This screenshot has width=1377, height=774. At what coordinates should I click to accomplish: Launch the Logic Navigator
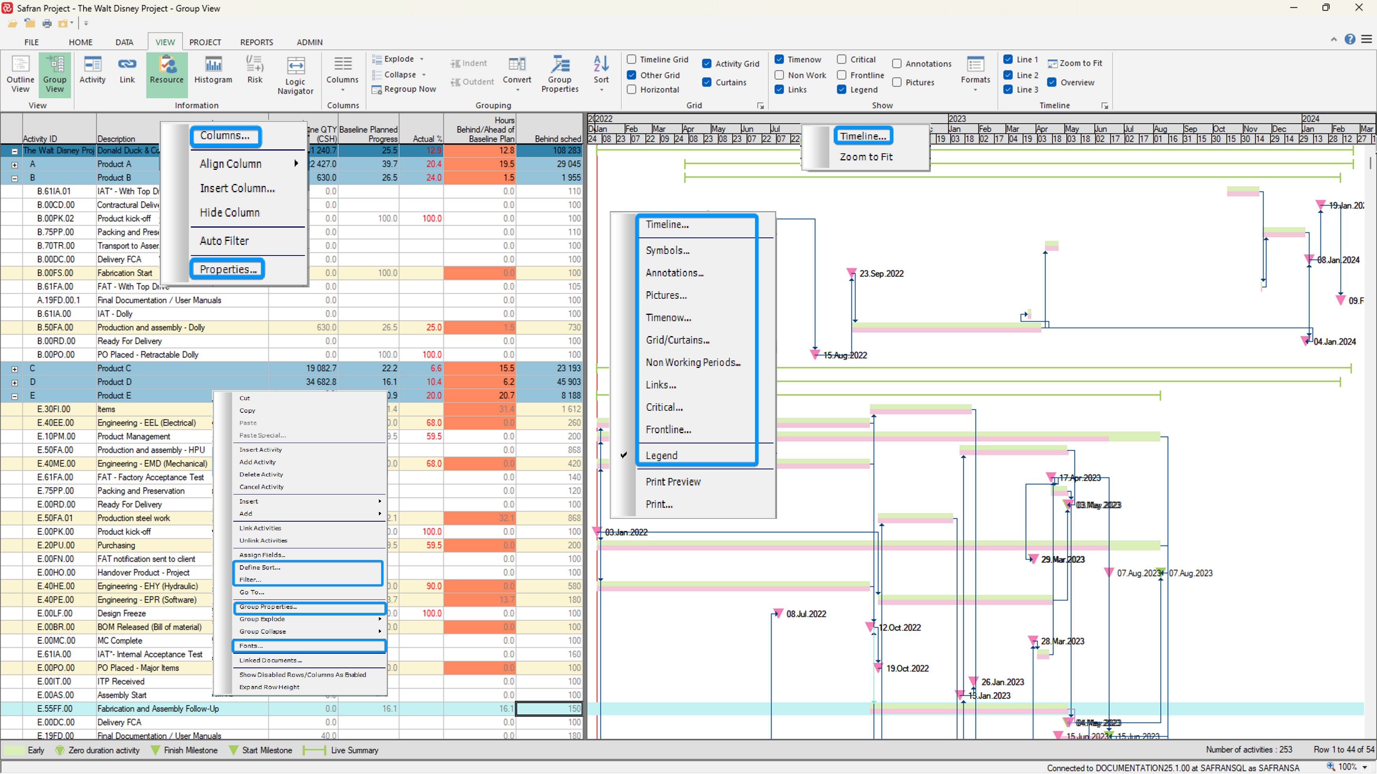coord(295,75)
